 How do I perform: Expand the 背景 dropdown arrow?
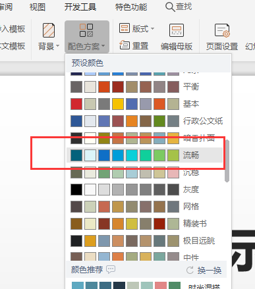[x=58, y=46]
